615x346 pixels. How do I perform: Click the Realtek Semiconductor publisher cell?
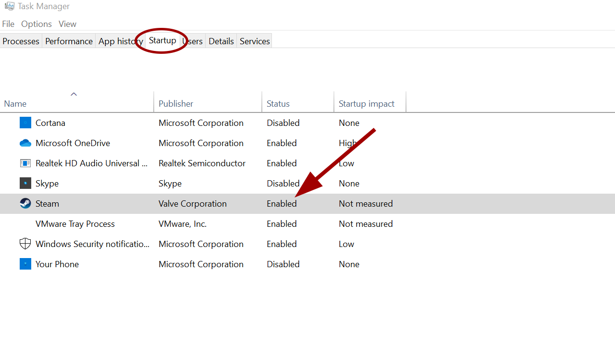pos(202,163)
